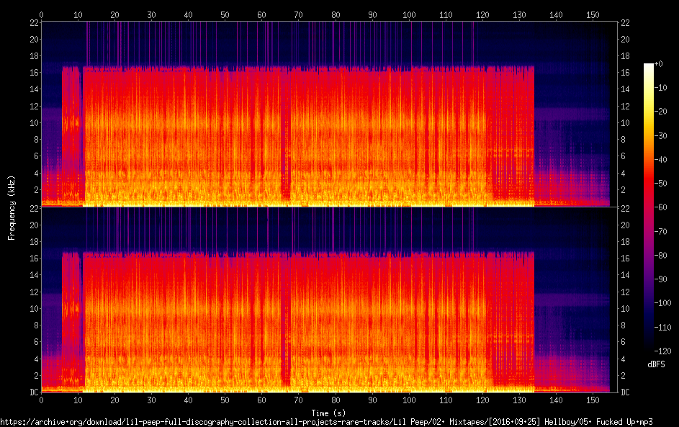Click "100" on the top time axis
This screenshot has width=679, height=427.
coord(409,14)
